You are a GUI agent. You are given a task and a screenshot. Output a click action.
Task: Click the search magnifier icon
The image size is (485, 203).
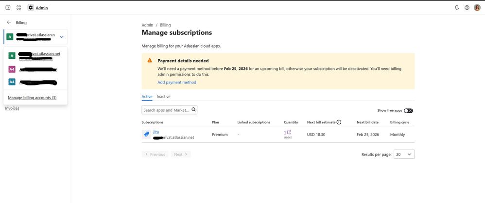193,110
